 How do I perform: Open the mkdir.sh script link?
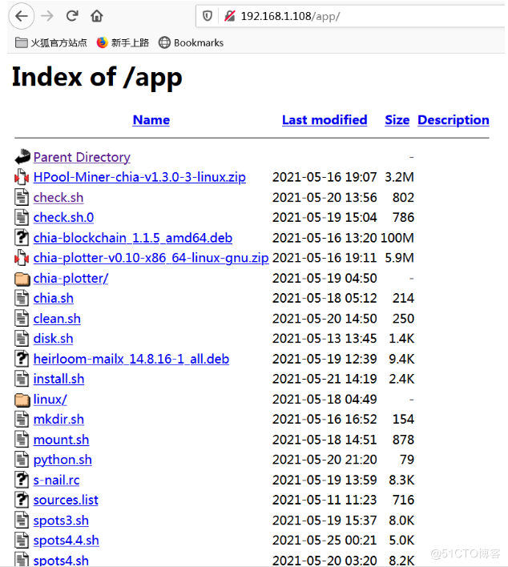pyautogui.click(x=58, y=420)
